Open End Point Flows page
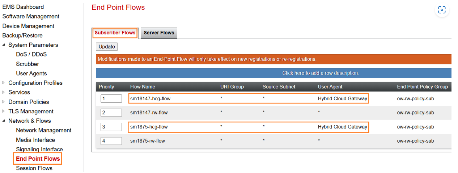458x173 pixels. 38,159
